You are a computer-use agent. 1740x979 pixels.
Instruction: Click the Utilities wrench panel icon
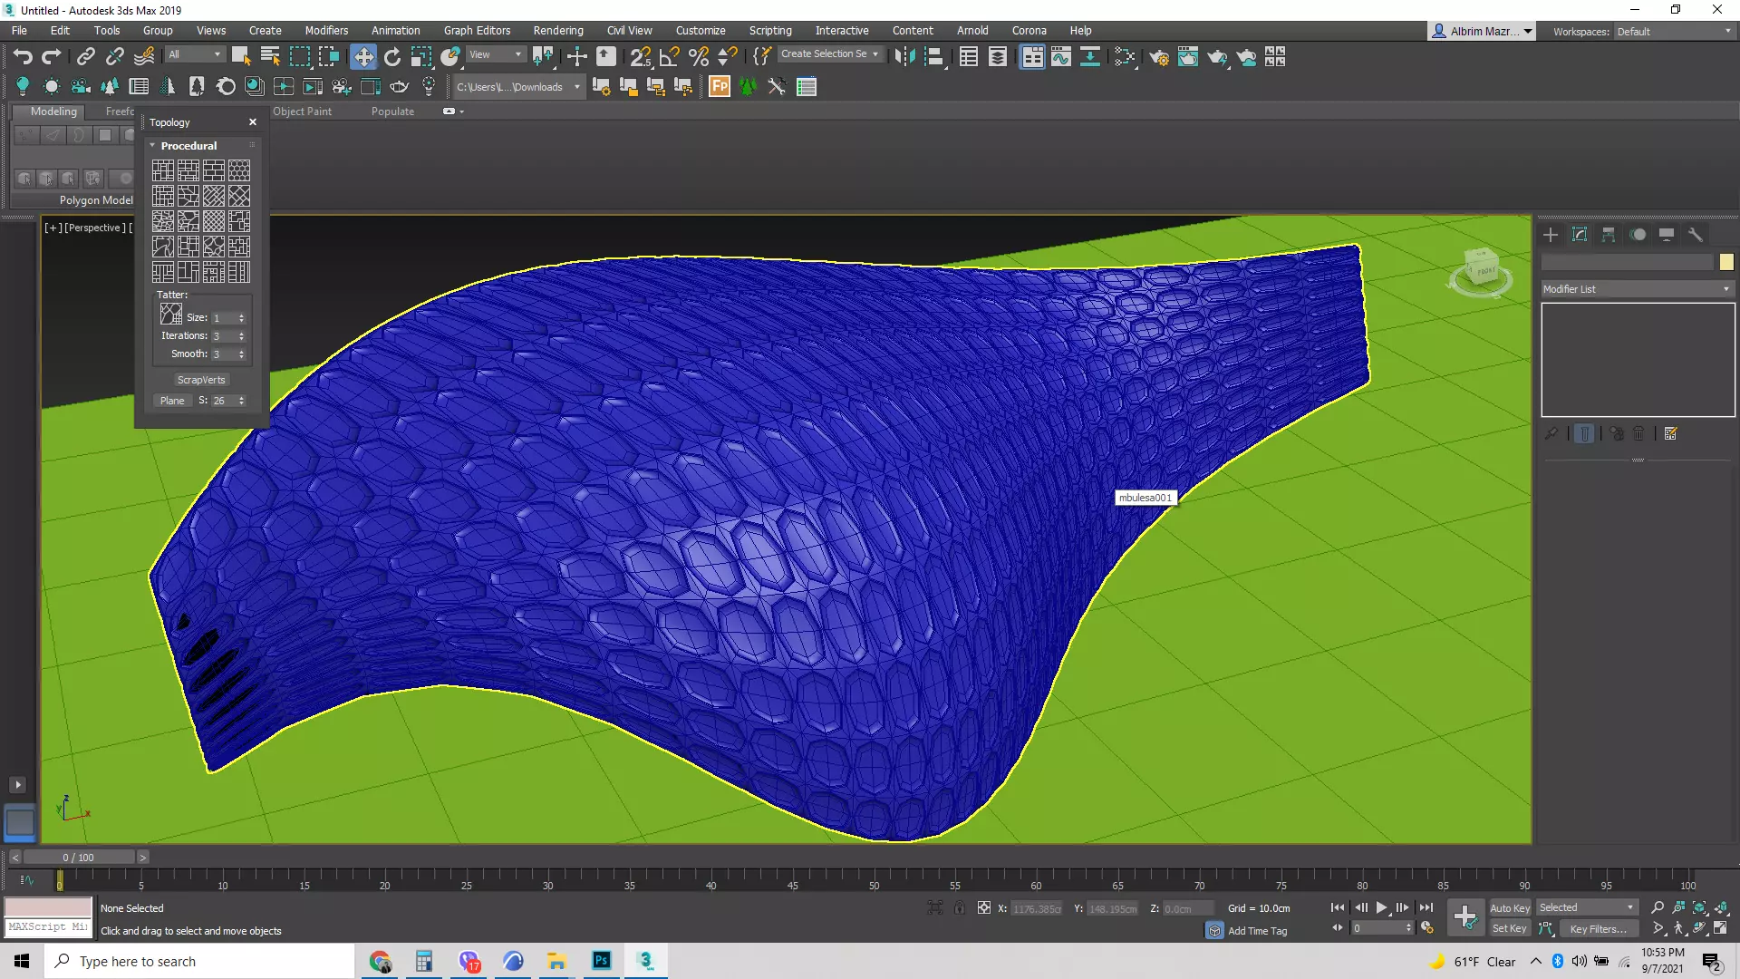point(1696,235)
